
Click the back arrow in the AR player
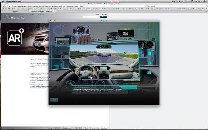click(x=54, y=100)
